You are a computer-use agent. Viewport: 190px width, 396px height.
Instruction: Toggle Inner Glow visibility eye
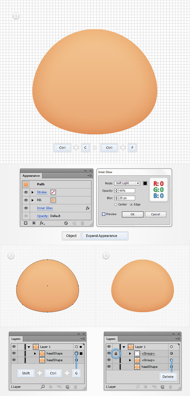[x=26, y=208]
